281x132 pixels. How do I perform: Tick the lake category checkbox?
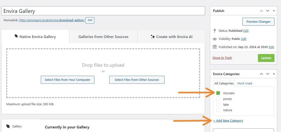[x=218, y=104]
